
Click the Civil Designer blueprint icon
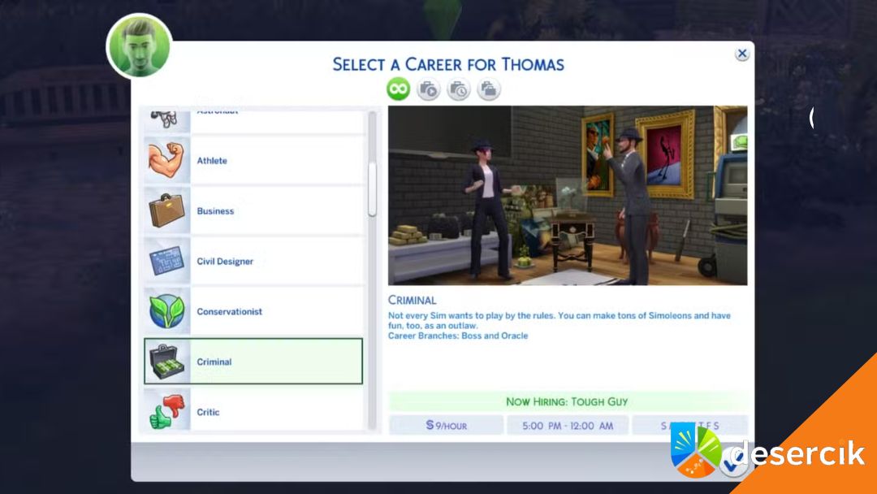167,262
